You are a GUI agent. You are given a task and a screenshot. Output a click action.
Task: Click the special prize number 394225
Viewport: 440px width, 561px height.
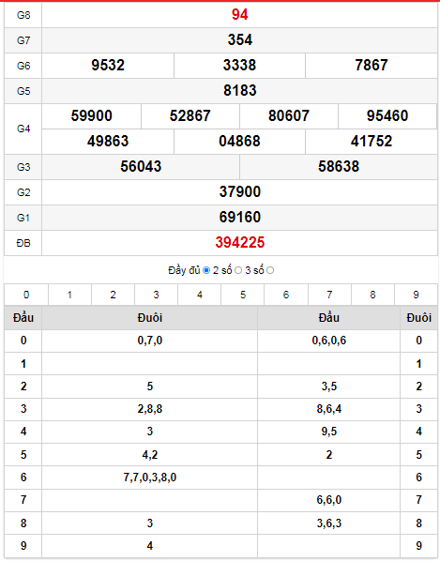pos(239,243)
